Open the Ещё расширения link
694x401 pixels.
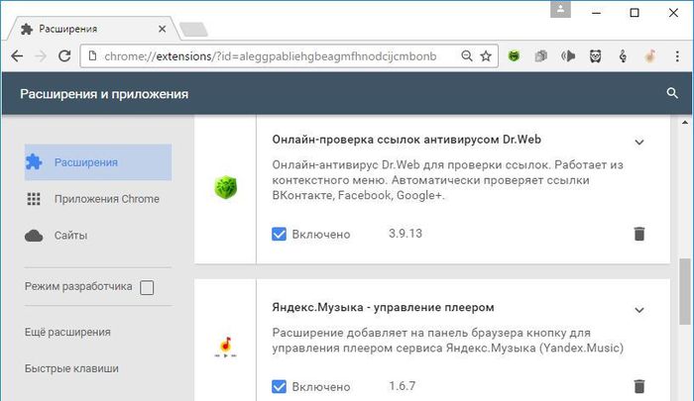67,332
